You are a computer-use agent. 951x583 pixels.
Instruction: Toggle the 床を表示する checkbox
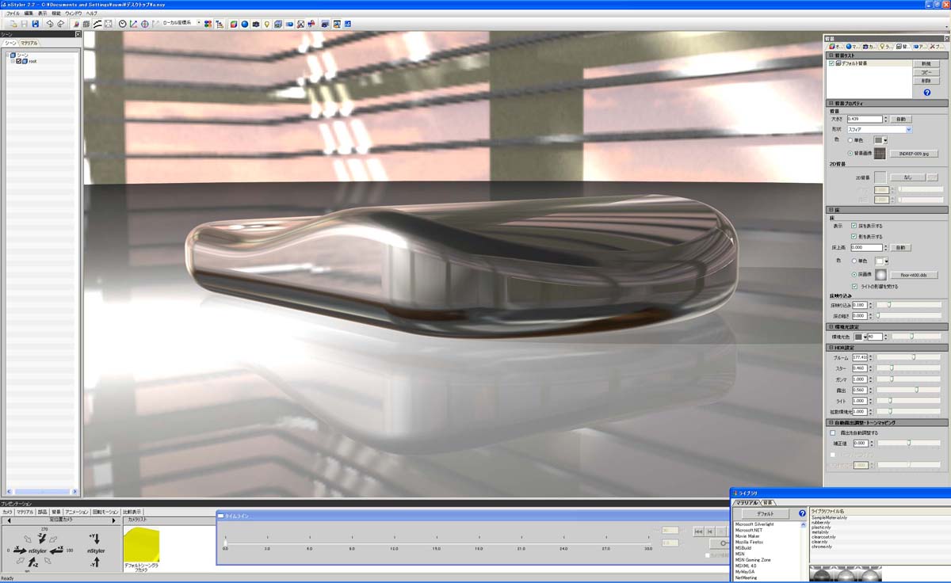(854, 226)
